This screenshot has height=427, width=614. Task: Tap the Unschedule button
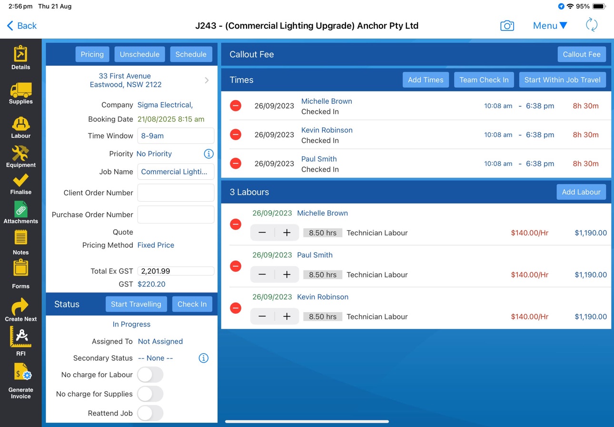click(139, 54)
